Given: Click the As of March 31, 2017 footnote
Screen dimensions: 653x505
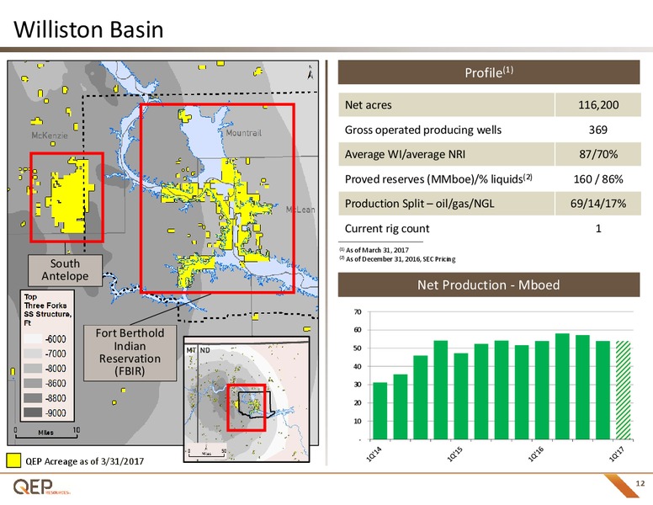Looking at the screenshot, I should (x=374, y=250).
